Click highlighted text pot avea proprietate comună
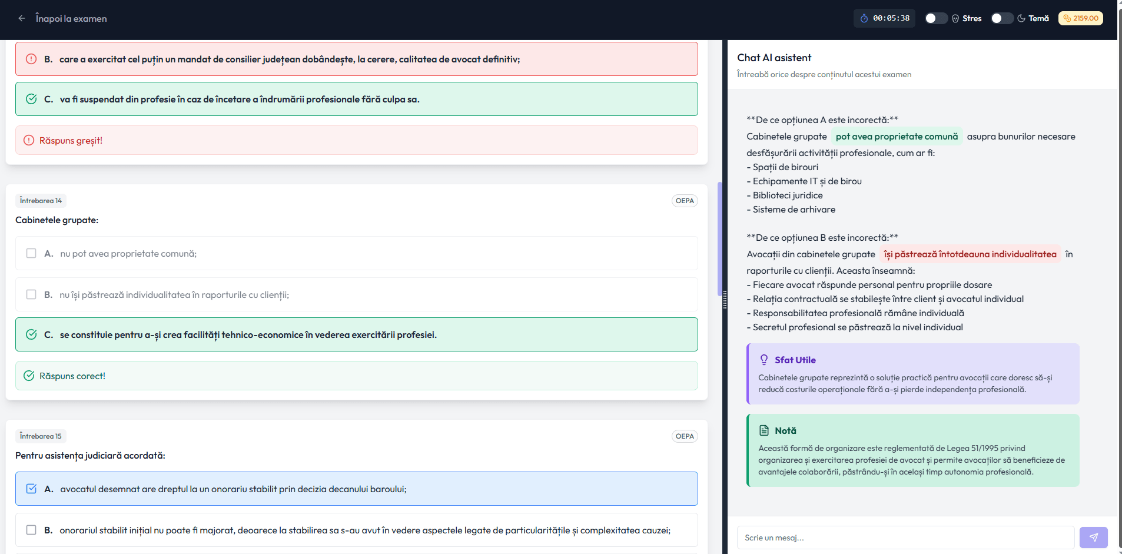The height and width of the screenshot is (554, 1122). (897, 137)
